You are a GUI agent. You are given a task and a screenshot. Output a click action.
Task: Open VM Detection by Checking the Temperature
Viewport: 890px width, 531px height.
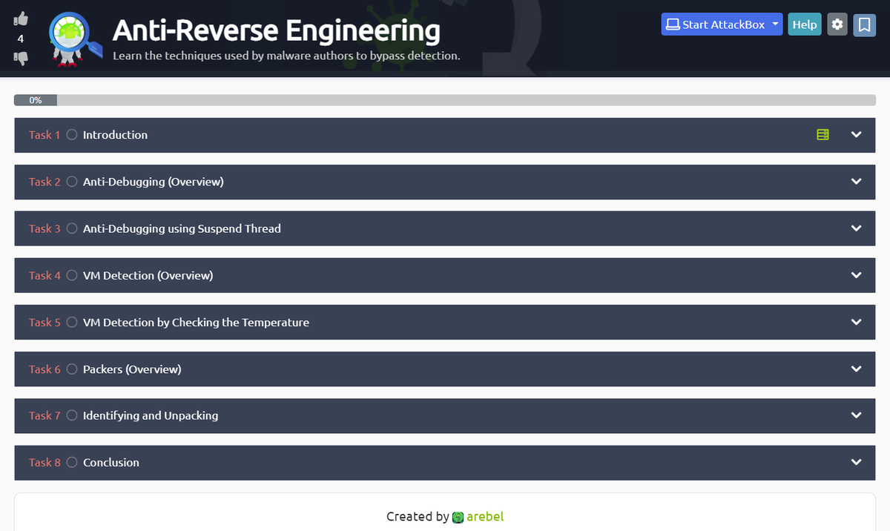196,323
